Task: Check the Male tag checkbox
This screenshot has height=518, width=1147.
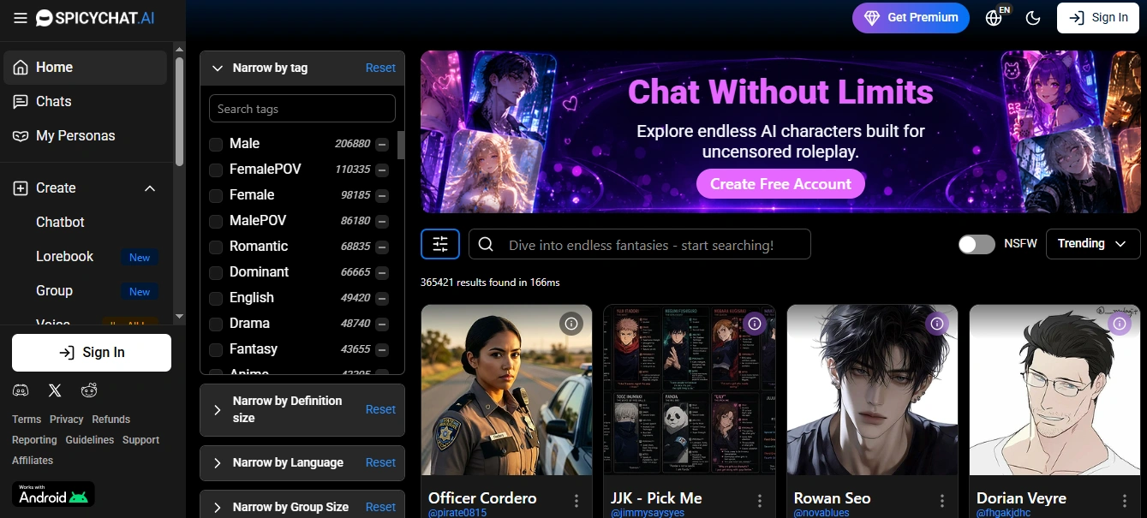Action: (x=216, y=144)
